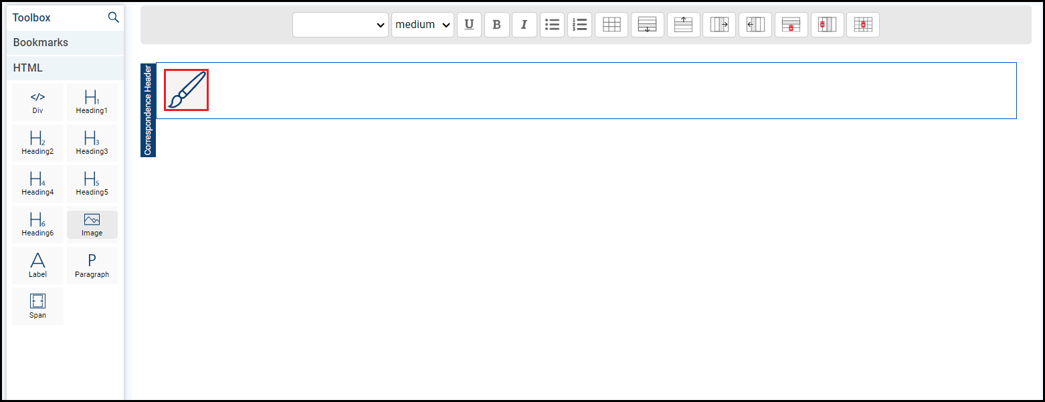The image size is (1045, 402).
Task: Insert table column to the right
Action: (x=719, y=25)
